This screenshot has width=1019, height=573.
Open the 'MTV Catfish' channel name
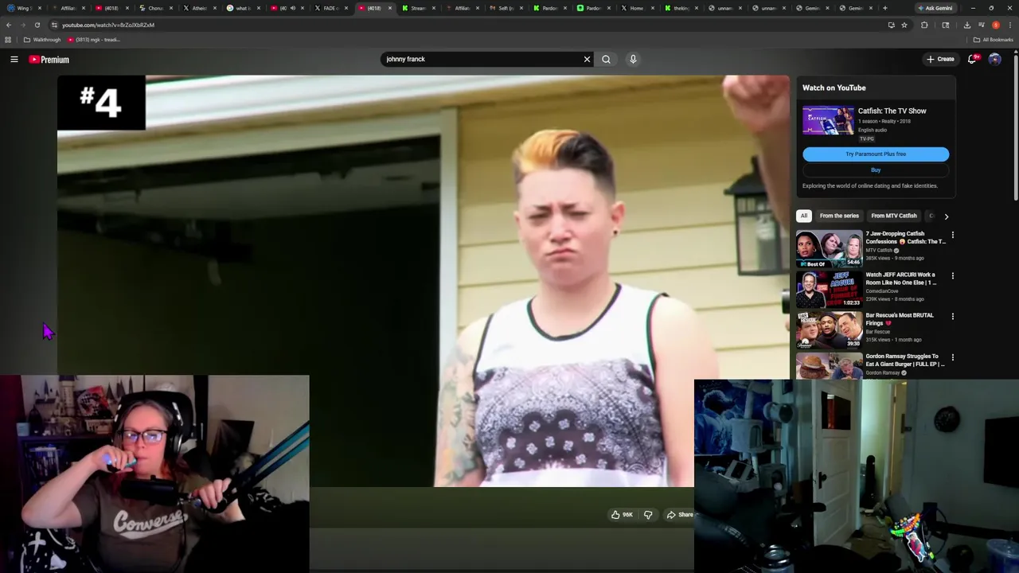coord(879,250)
